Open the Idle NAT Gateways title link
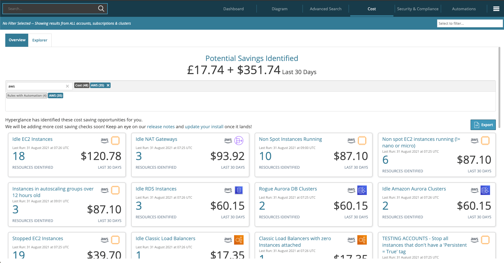Viewport: 504px width, 263px height. coord(156,139)
